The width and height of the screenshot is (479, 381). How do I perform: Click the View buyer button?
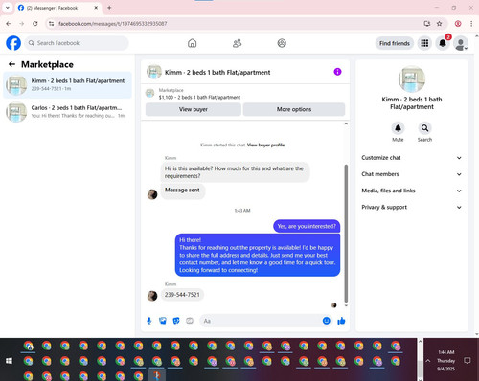[194, 109]
